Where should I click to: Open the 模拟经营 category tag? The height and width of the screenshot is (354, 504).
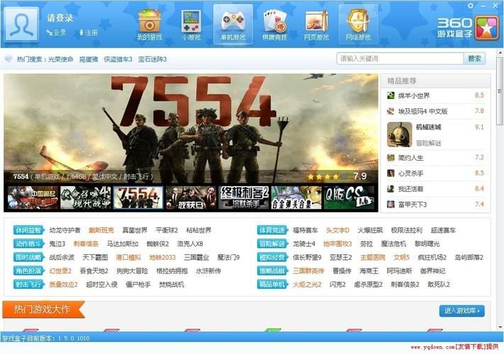(x=272, y=257)
